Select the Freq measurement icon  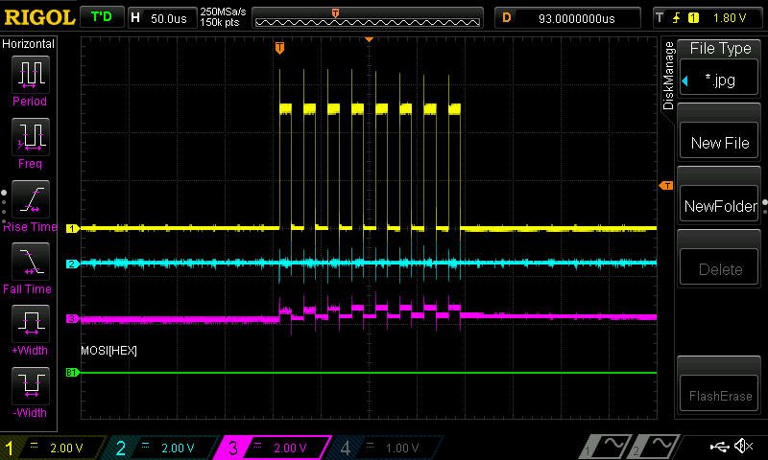[x=31, y=137]
